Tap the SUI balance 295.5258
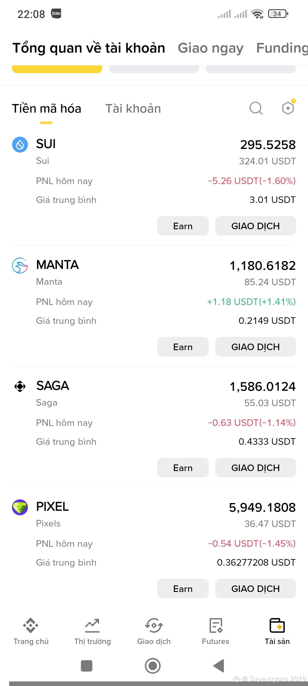Image resolution: width=308 pixels, height=686 pixels. coord(268,145)
